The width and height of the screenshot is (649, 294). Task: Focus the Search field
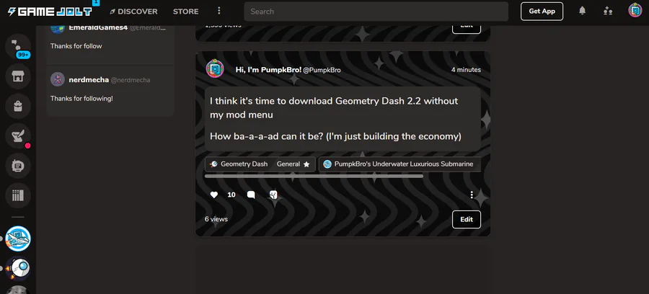[x=376, y=12]
